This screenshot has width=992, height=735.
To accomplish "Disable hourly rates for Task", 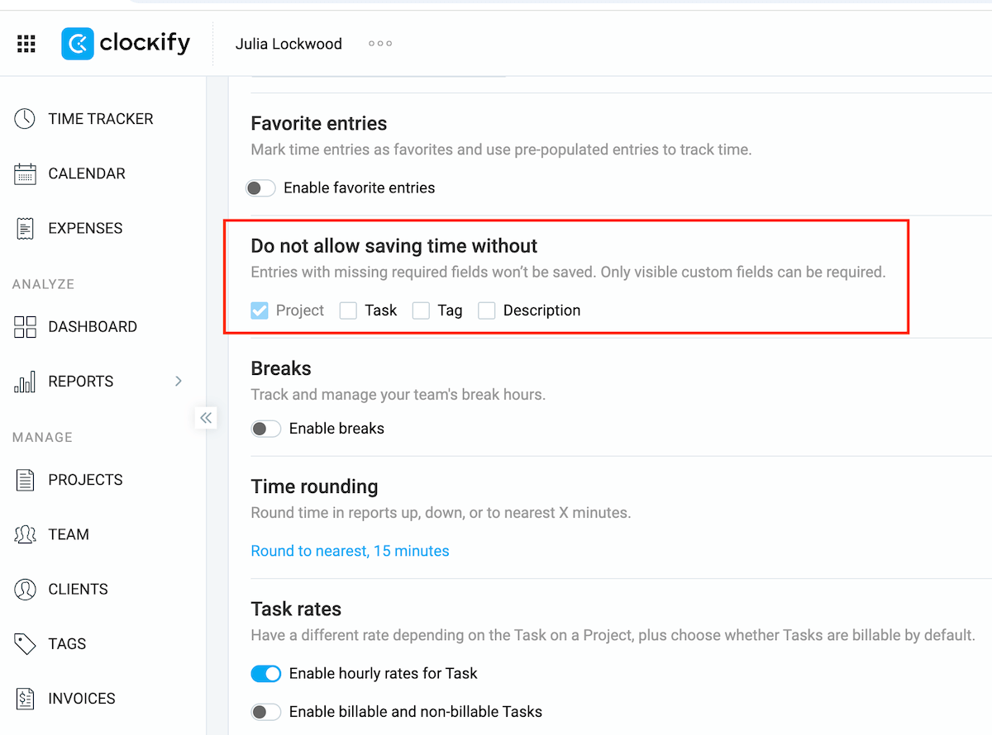I will pyautogui.click(x=265, y=673).
